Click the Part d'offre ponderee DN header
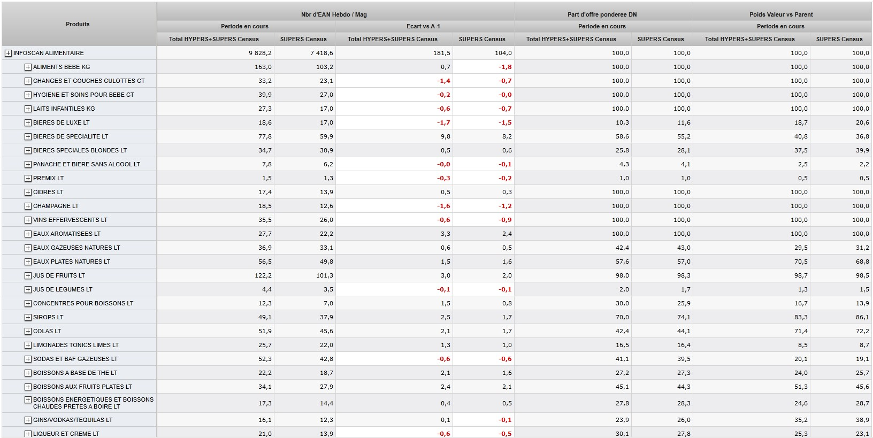This screenshot has width=873, height=438. coord(602,14)
